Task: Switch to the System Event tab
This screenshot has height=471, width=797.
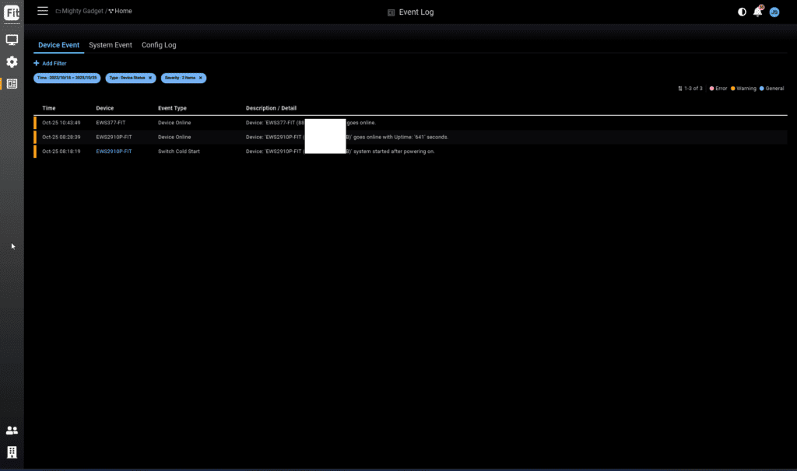Action: click(x=111, y=45)
